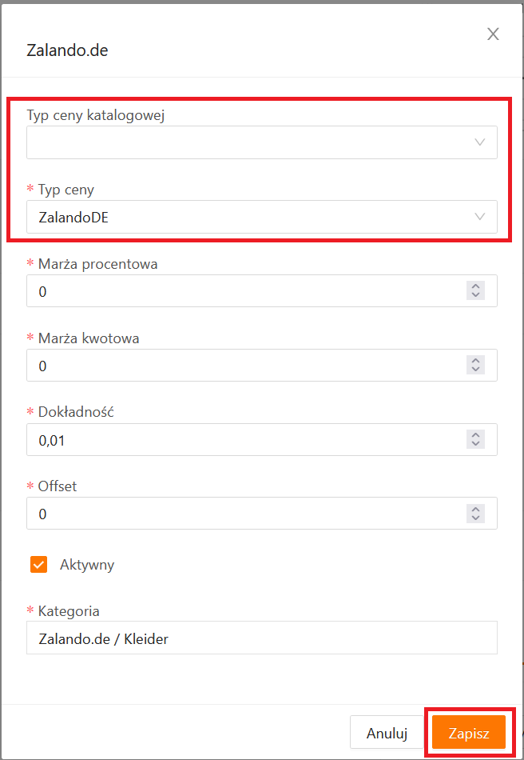Image resolution: width=524 pixels, height=760 pixels.
Task: Click the Kategoria field with Zalando.de / Kleider
Action: (x=261, y=638)
